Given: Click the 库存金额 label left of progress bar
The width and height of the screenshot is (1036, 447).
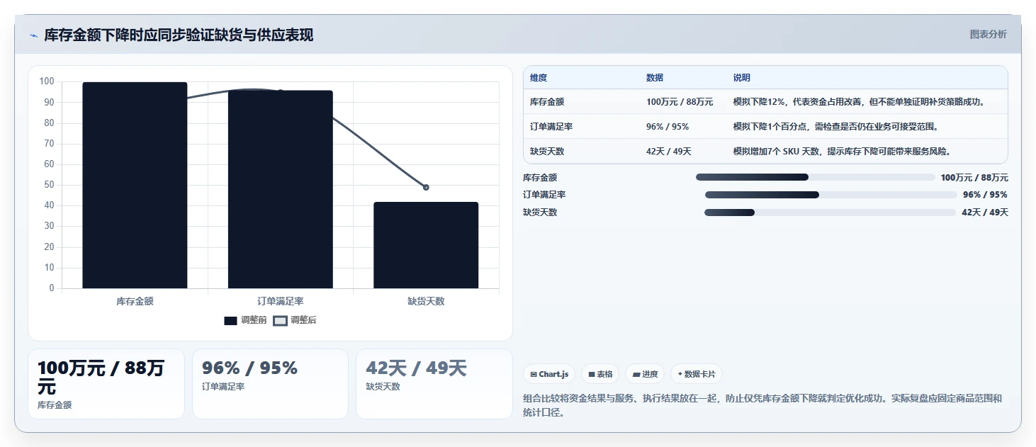Looking at the screenshot, I should (540, 178).
